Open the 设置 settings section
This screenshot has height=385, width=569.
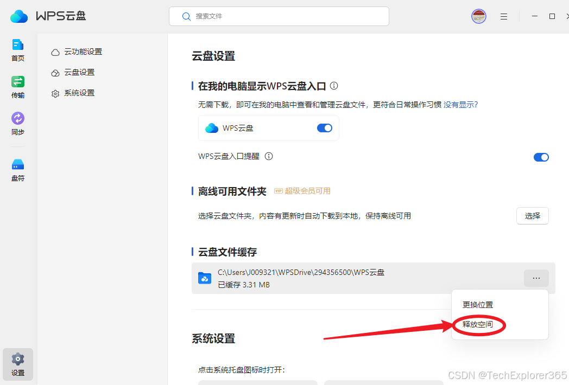pyautogui.click(x=17, y=364)
